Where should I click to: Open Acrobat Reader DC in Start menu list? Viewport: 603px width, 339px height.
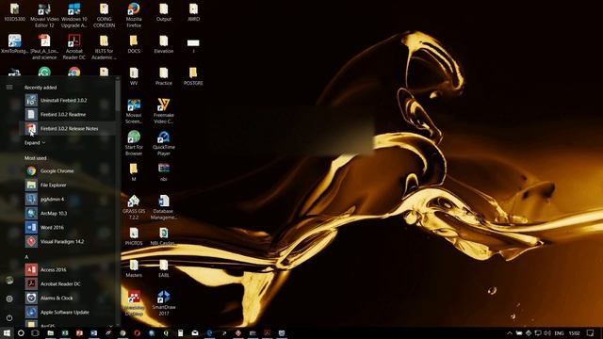[x=68, y=284]
